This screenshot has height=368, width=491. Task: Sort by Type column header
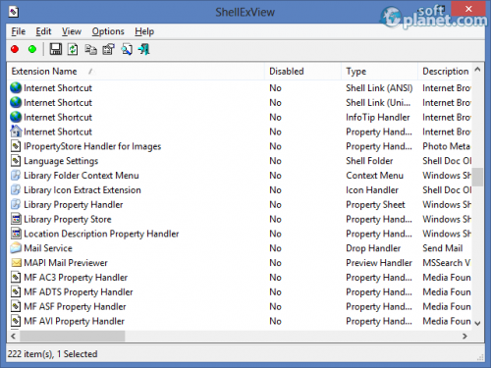tap(380, 72)
